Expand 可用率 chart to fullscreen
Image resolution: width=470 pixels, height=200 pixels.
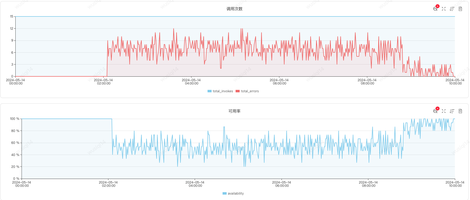click(444, 111)
